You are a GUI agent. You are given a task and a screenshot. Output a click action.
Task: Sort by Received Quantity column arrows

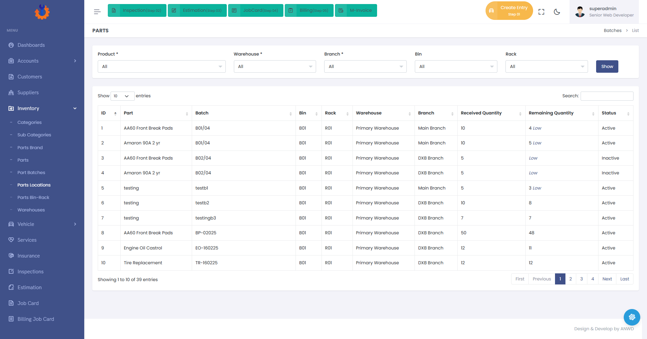pos(520,113)
